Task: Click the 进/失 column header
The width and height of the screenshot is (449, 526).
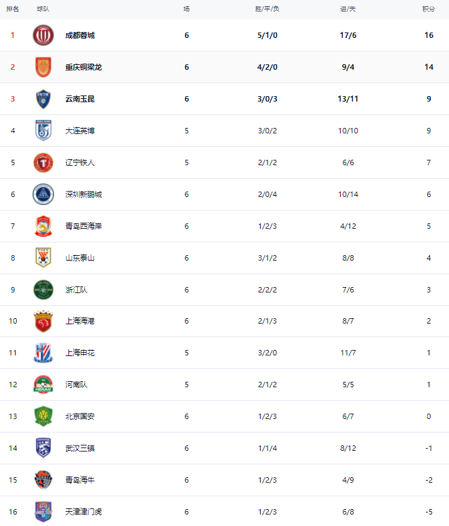Action: (347, 9)
